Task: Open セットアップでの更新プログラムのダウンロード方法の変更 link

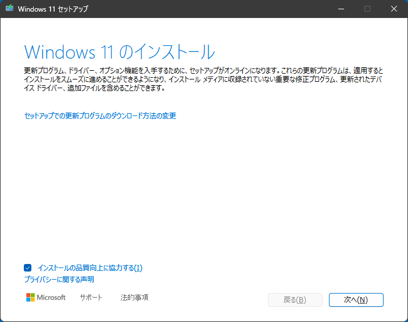Action: tap(100, 116)
